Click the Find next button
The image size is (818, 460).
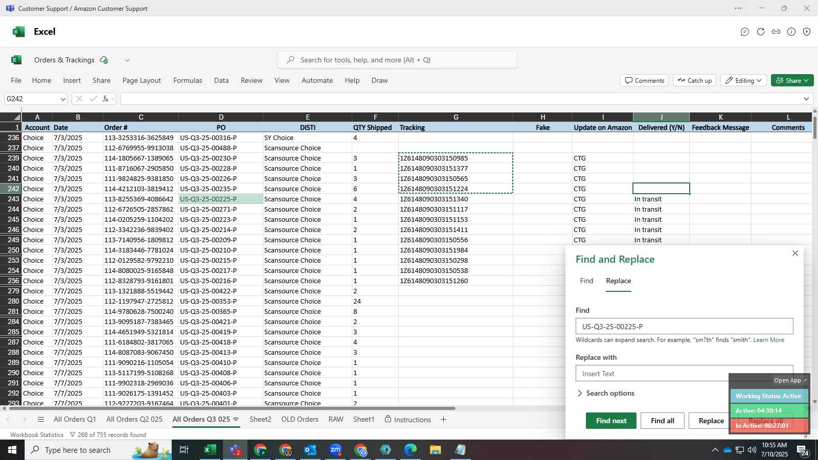coord(611,421)
